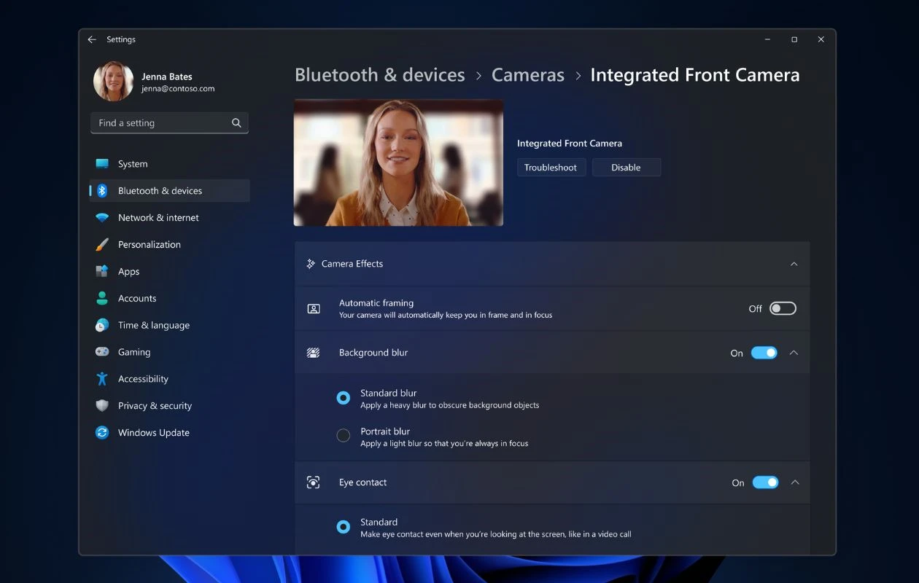
Task: Click the Accessibility figure icon
Action: click(x=102, y=379)
